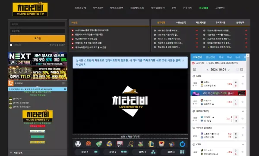Image resolution: width=259 pixels, height=156 pixels.
Task: Go to next date after 2024.10.01
Action: tap(229, 70)
